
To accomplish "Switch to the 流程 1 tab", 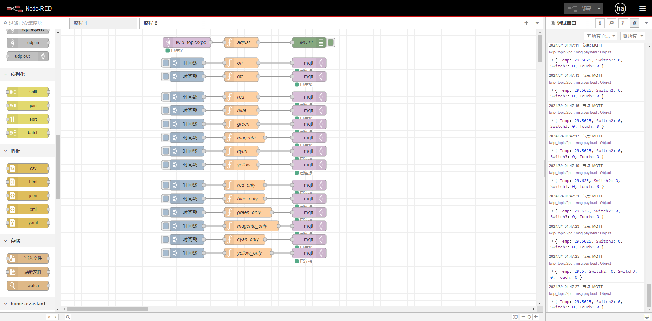I will pos(103,23).
